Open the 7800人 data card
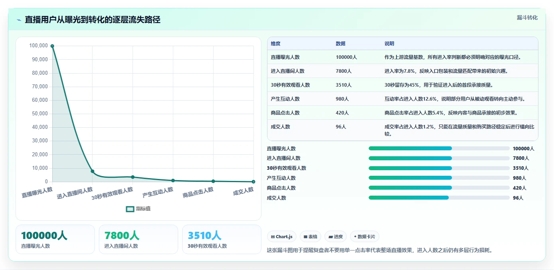 (138, 239)
